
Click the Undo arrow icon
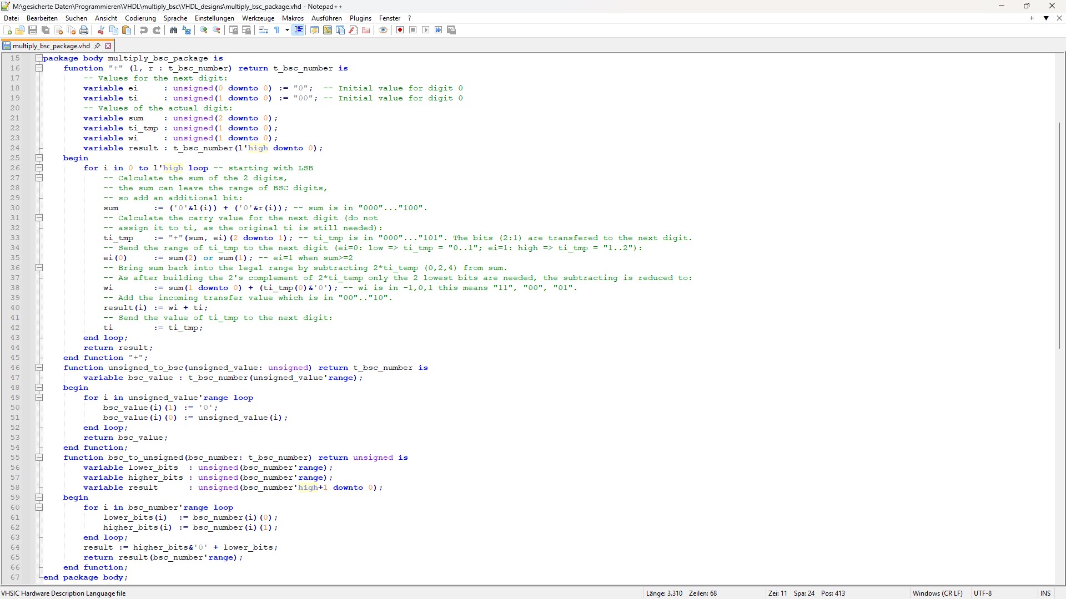pos(144,30)
